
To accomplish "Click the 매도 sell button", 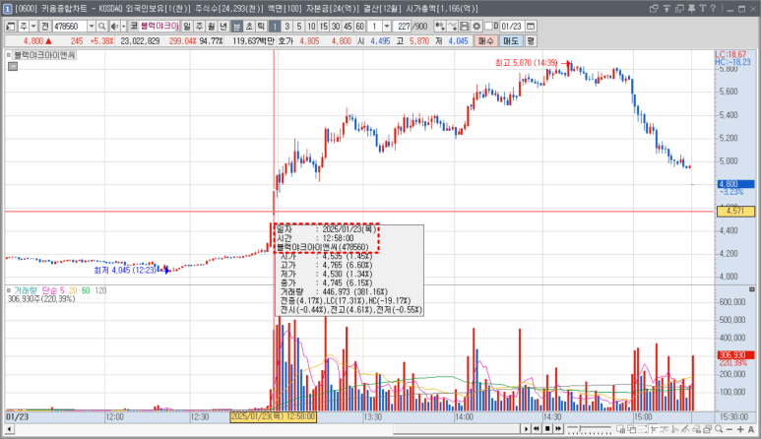I will [x=511, y=41].
